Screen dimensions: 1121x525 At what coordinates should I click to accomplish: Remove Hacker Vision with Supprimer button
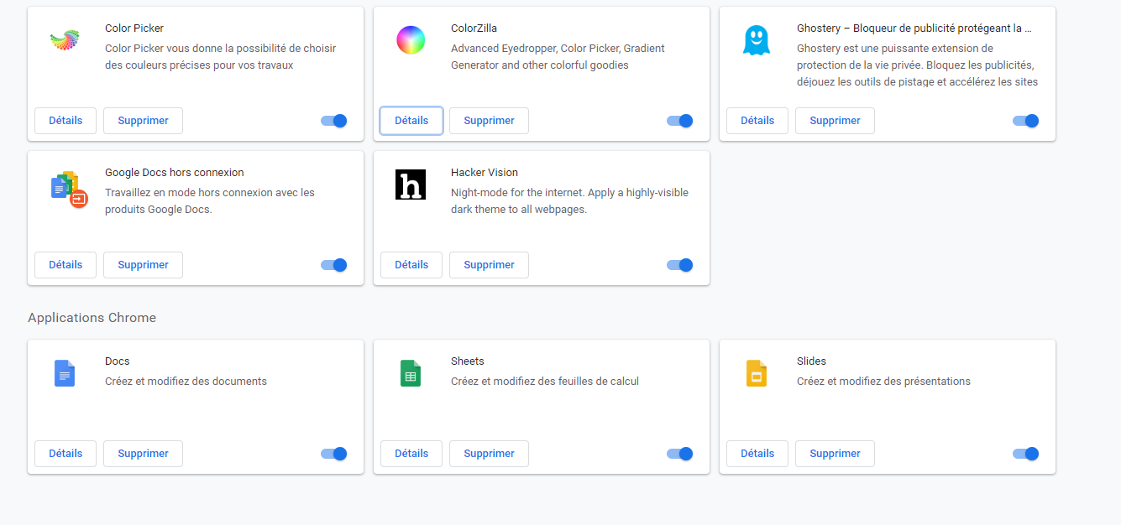tap(489, 265)
